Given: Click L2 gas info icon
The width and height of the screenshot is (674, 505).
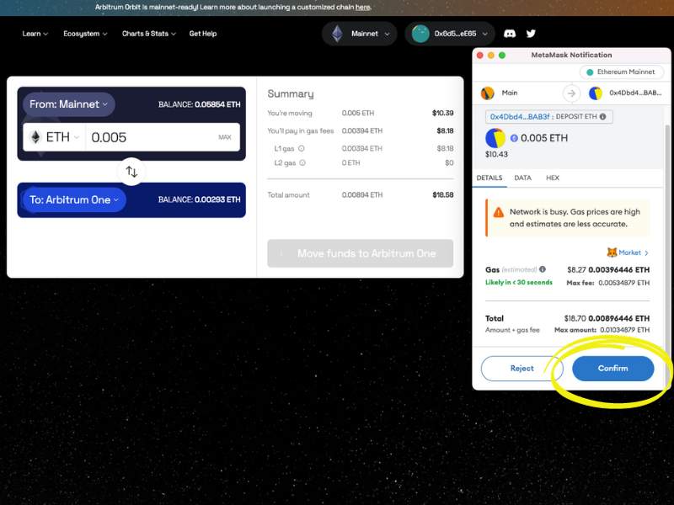Looking at the screenshot, I should coord(302,162).
